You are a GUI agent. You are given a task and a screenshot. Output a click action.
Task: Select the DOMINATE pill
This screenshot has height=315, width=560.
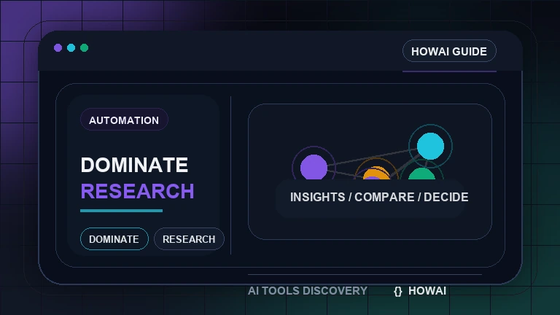114,239
